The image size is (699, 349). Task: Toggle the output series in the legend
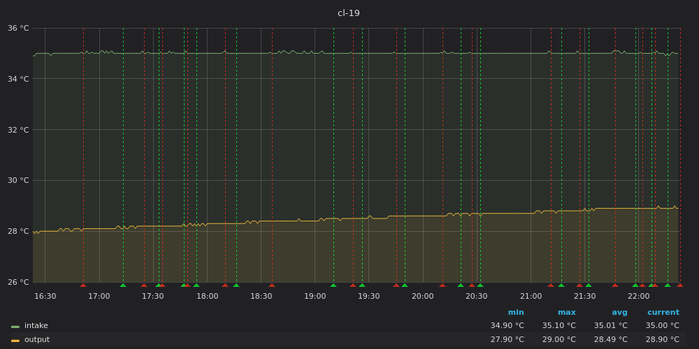coord(37,340)
